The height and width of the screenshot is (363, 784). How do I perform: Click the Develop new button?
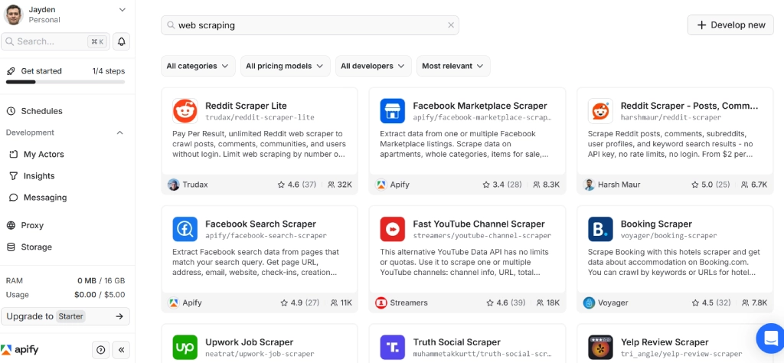click(x=730, y=25)
